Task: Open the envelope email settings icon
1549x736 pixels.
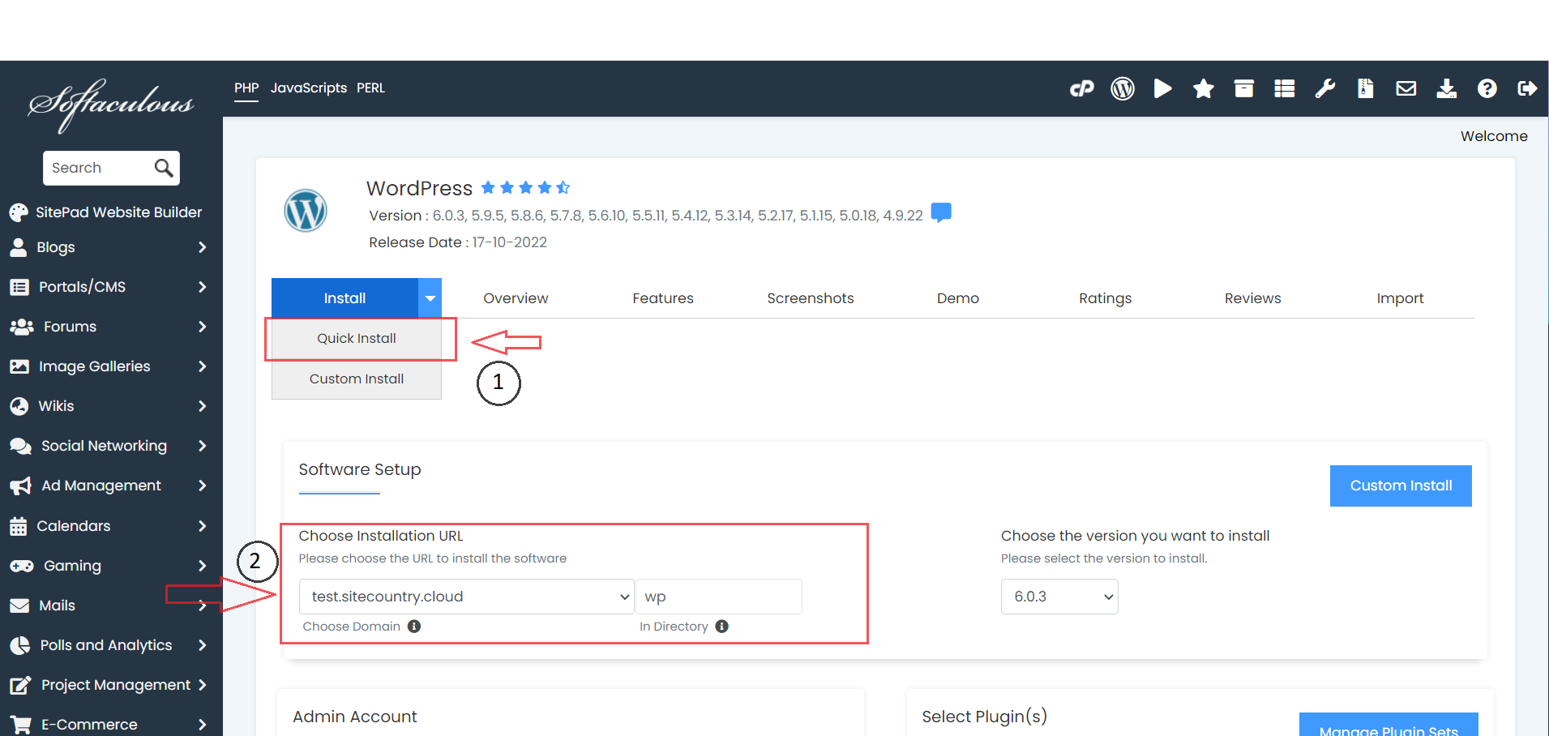Action: (1406, 88)
